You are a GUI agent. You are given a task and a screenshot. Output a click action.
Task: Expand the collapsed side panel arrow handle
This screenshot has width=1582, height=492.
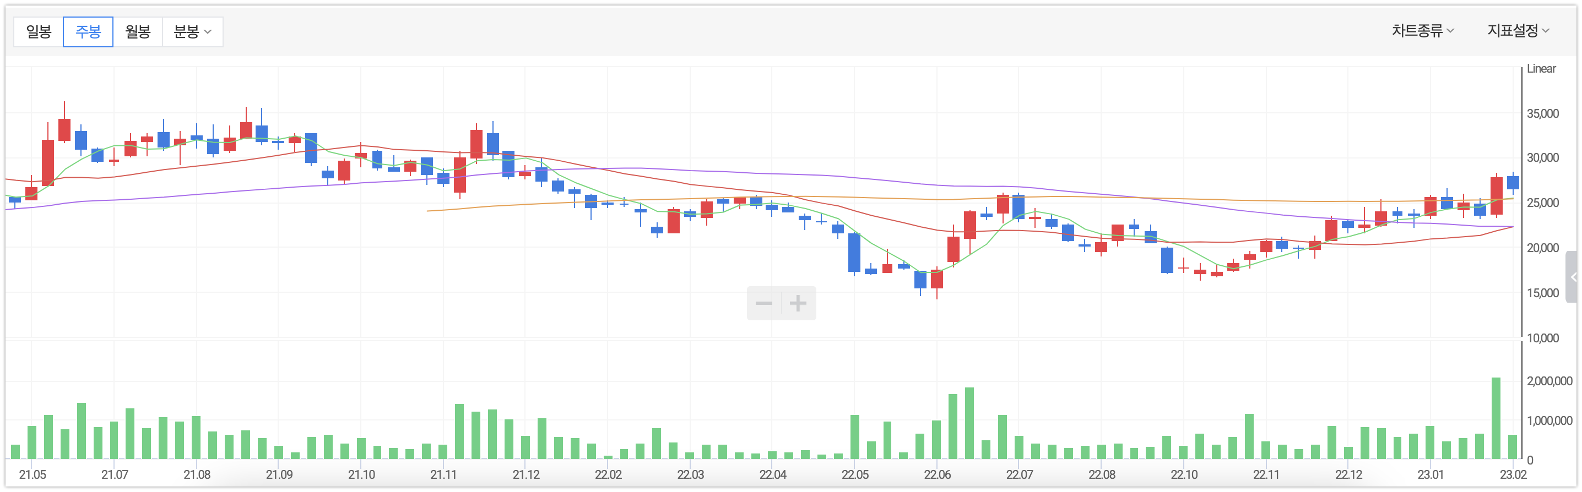coord(1573,277)
